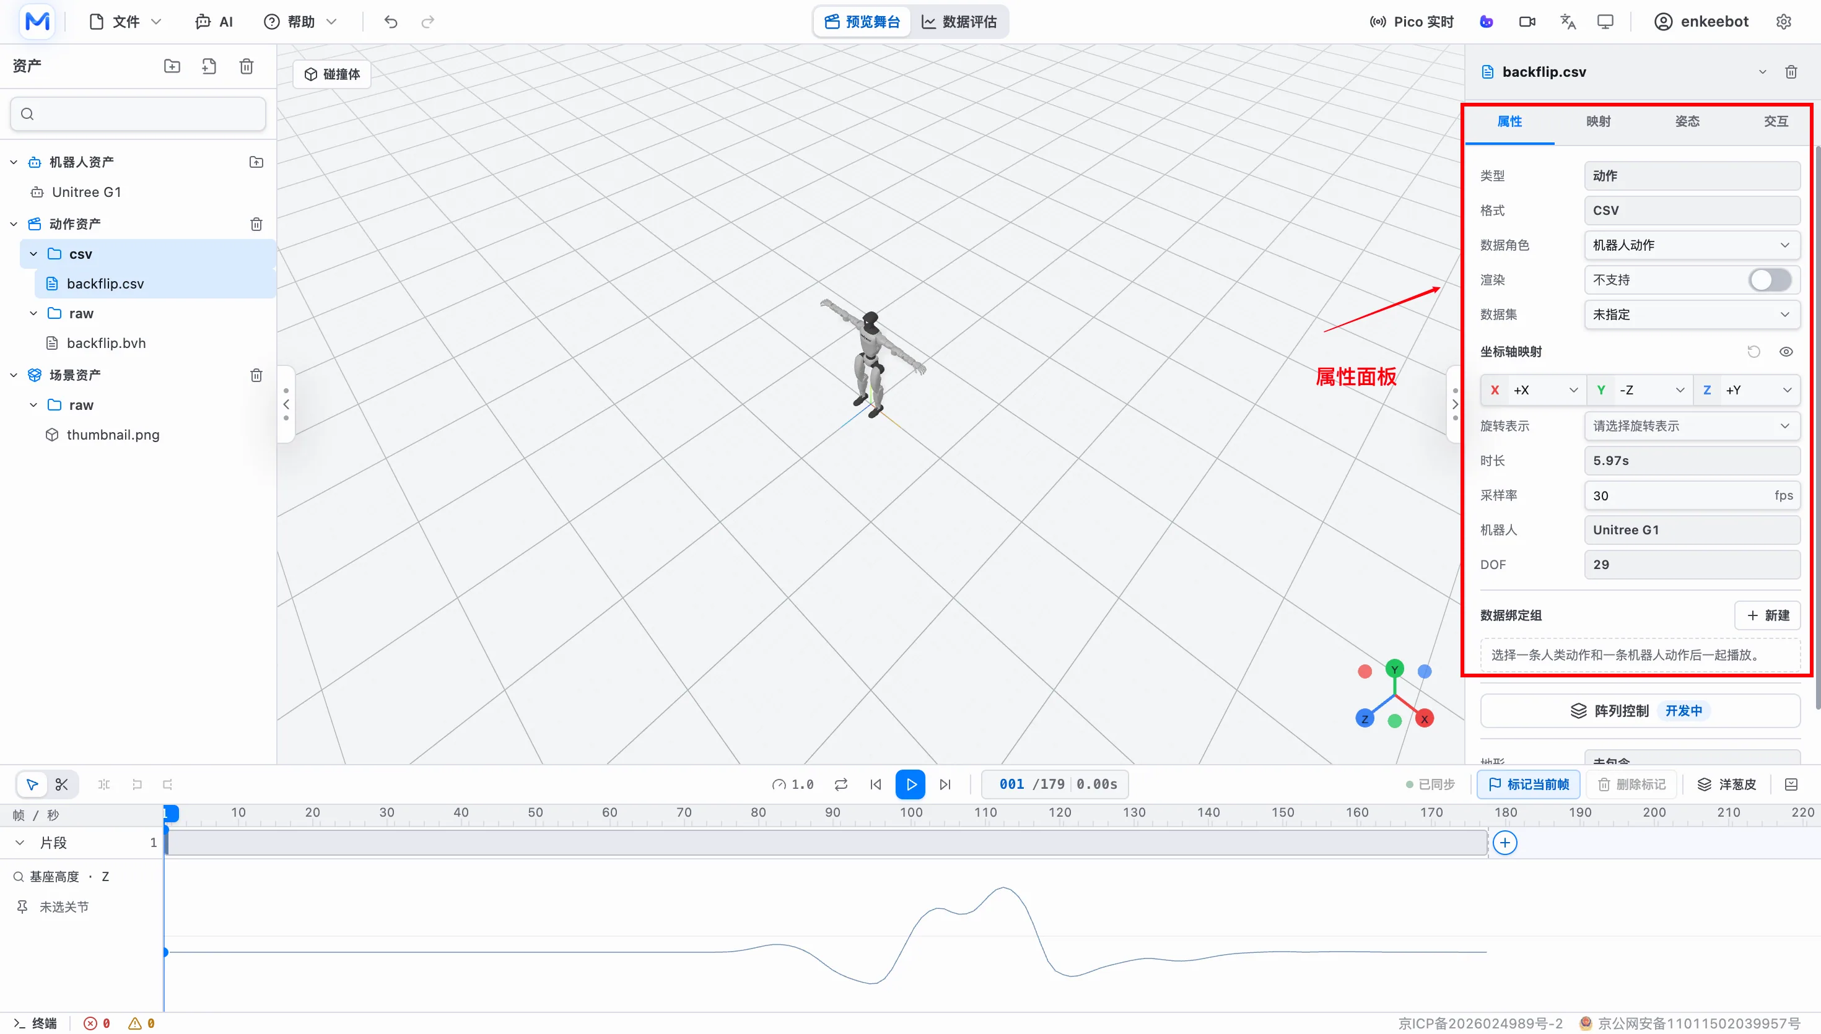
Task: Click 新建 data binding group button
Action: coord(1767,615)
